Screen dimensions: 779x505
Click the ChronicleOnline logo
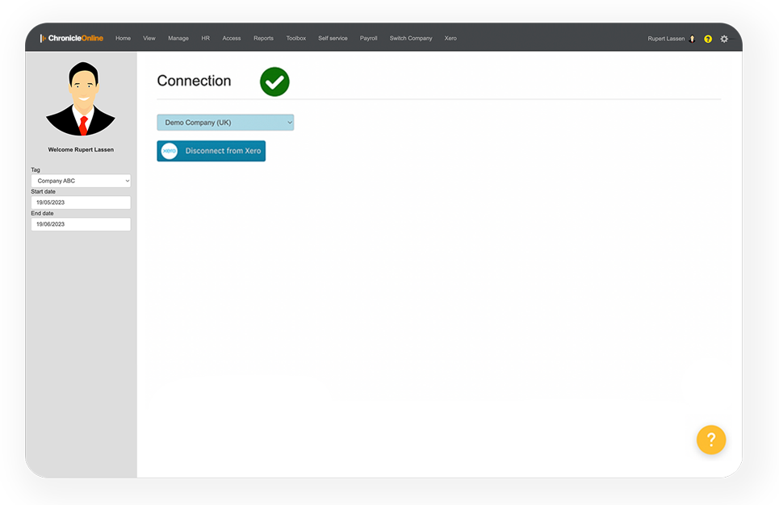pyautogui.click(x=72, y=38)
